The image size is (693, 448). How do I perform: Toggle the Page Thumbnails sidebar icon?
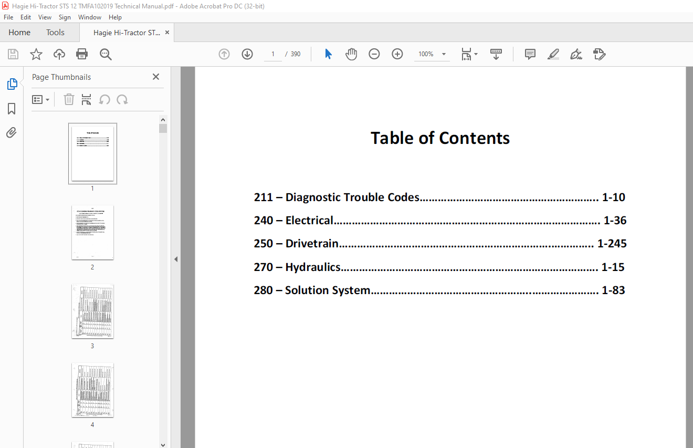(12, 84)
